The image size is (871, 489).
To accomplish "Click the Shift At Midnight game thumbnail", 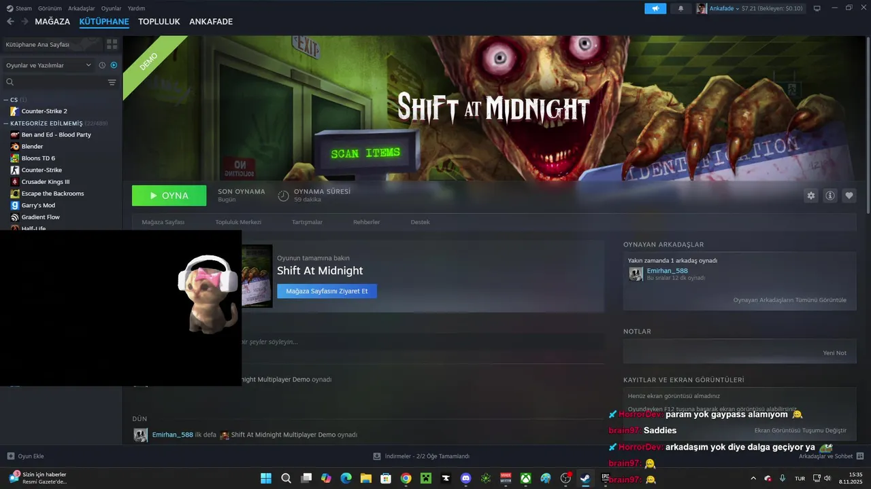I will pyautogui.click(x=257, y=276).
